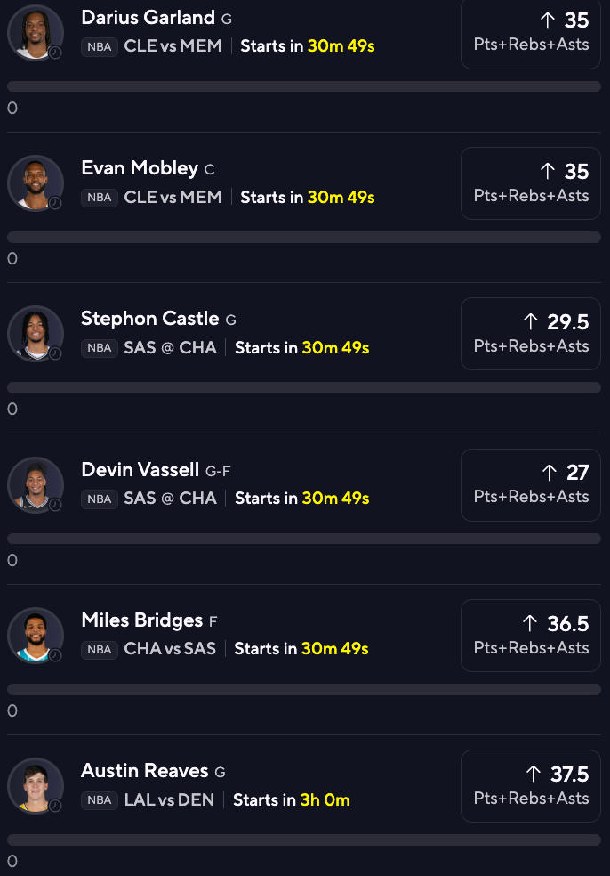Open Miles Bridges' player photo

coord(36,636)
